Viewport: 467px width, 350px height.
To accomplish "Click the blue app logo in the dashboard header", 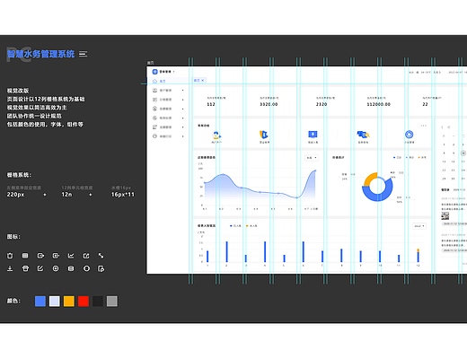I will coord(154,72).
